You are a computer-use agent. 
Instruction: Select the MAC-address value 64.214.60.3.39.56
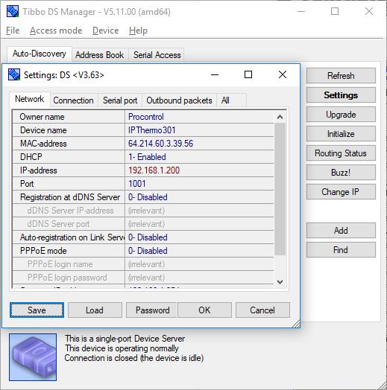(x=199, y=144)
